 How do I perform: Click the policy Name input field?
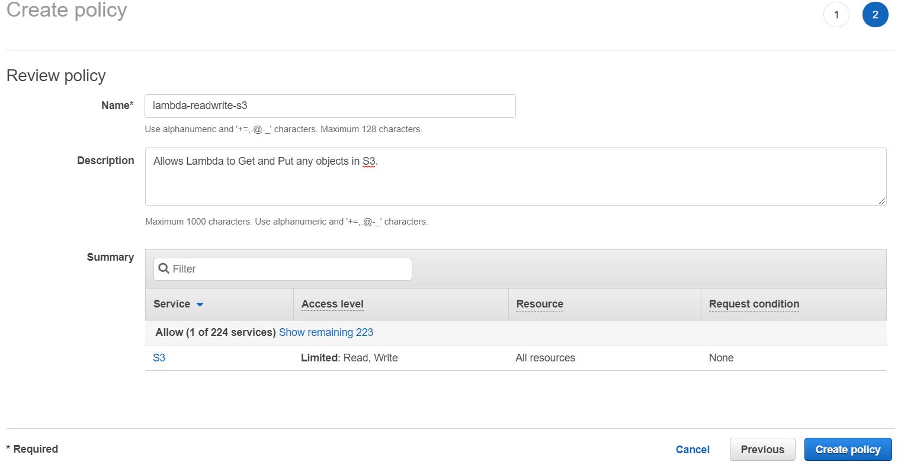tap(329, 106)
